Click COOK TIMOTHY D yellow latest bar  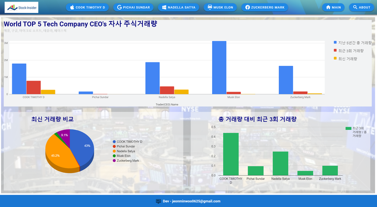point(48,92)
